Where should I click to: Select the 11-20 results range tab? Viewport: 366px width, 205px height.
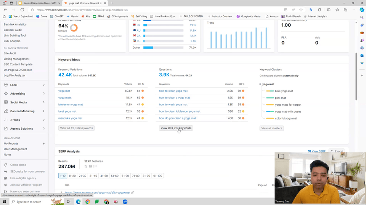pyautogui.click(x=72, y=176)
